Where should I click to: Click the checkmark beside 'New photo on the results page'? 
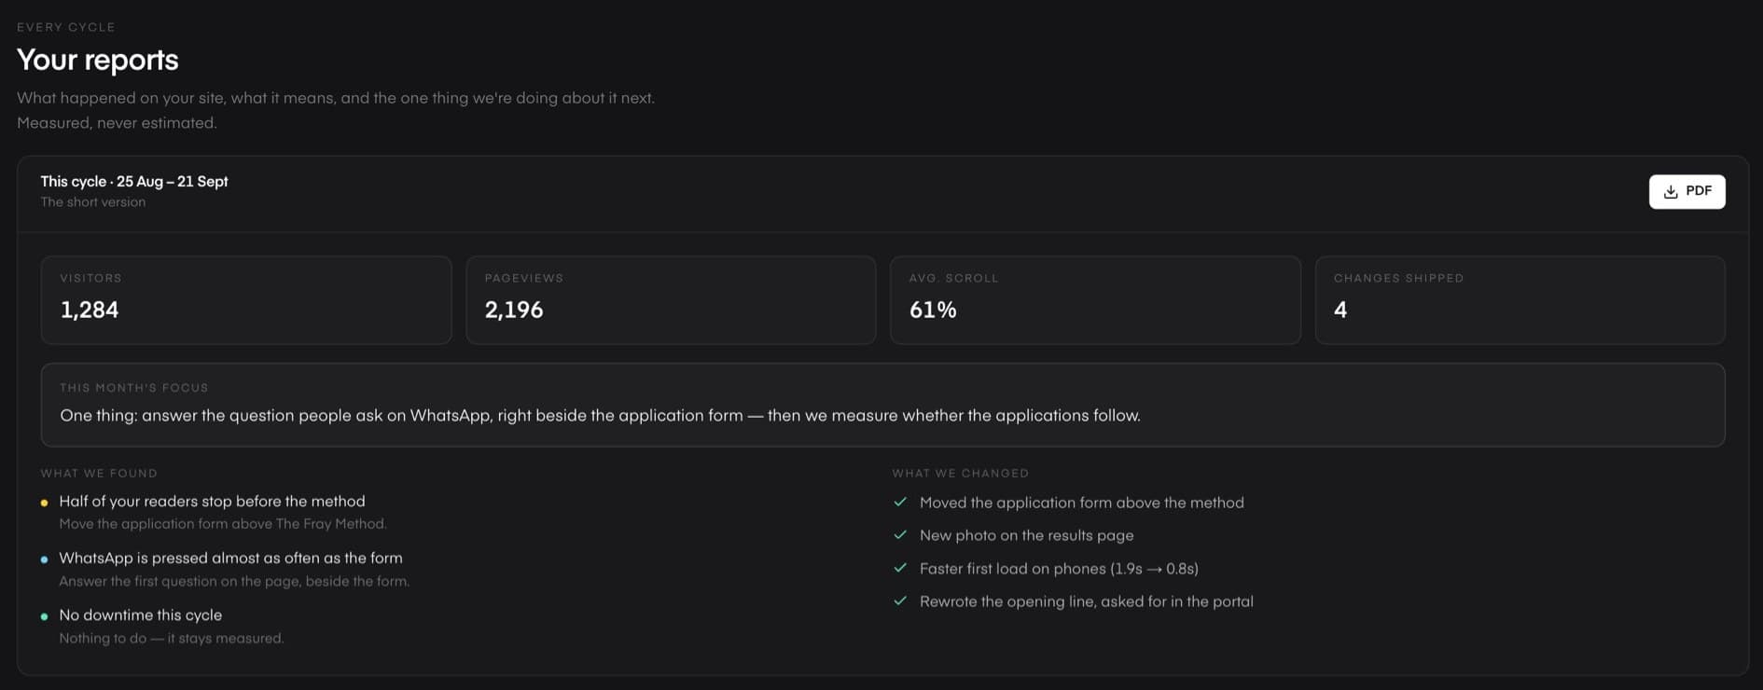click(900, 535)
